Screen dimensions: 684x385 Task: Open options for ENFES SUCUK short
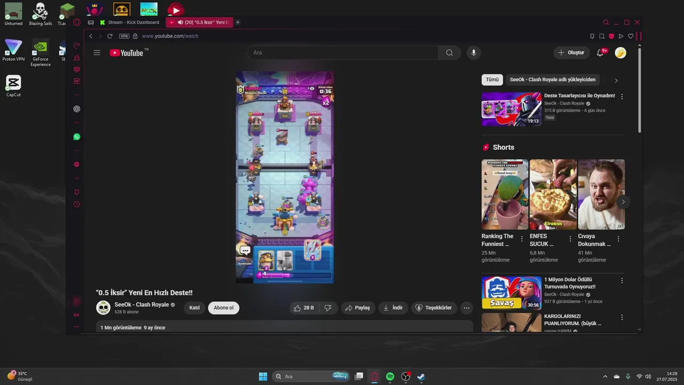[570, 239]
